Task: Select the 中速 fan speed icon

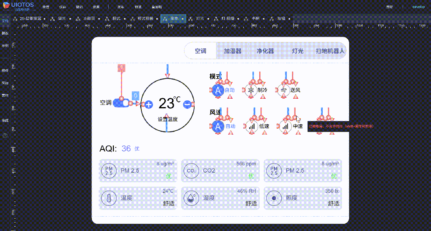Action: 287,126
